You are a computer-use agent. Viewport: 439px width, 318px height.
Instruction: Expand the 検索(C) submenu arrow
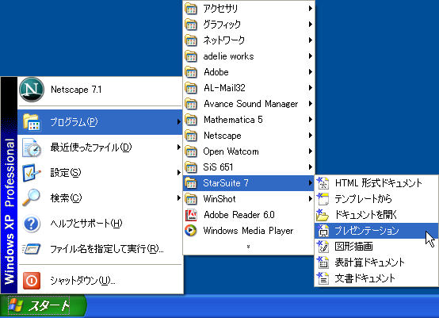point(178,198)
